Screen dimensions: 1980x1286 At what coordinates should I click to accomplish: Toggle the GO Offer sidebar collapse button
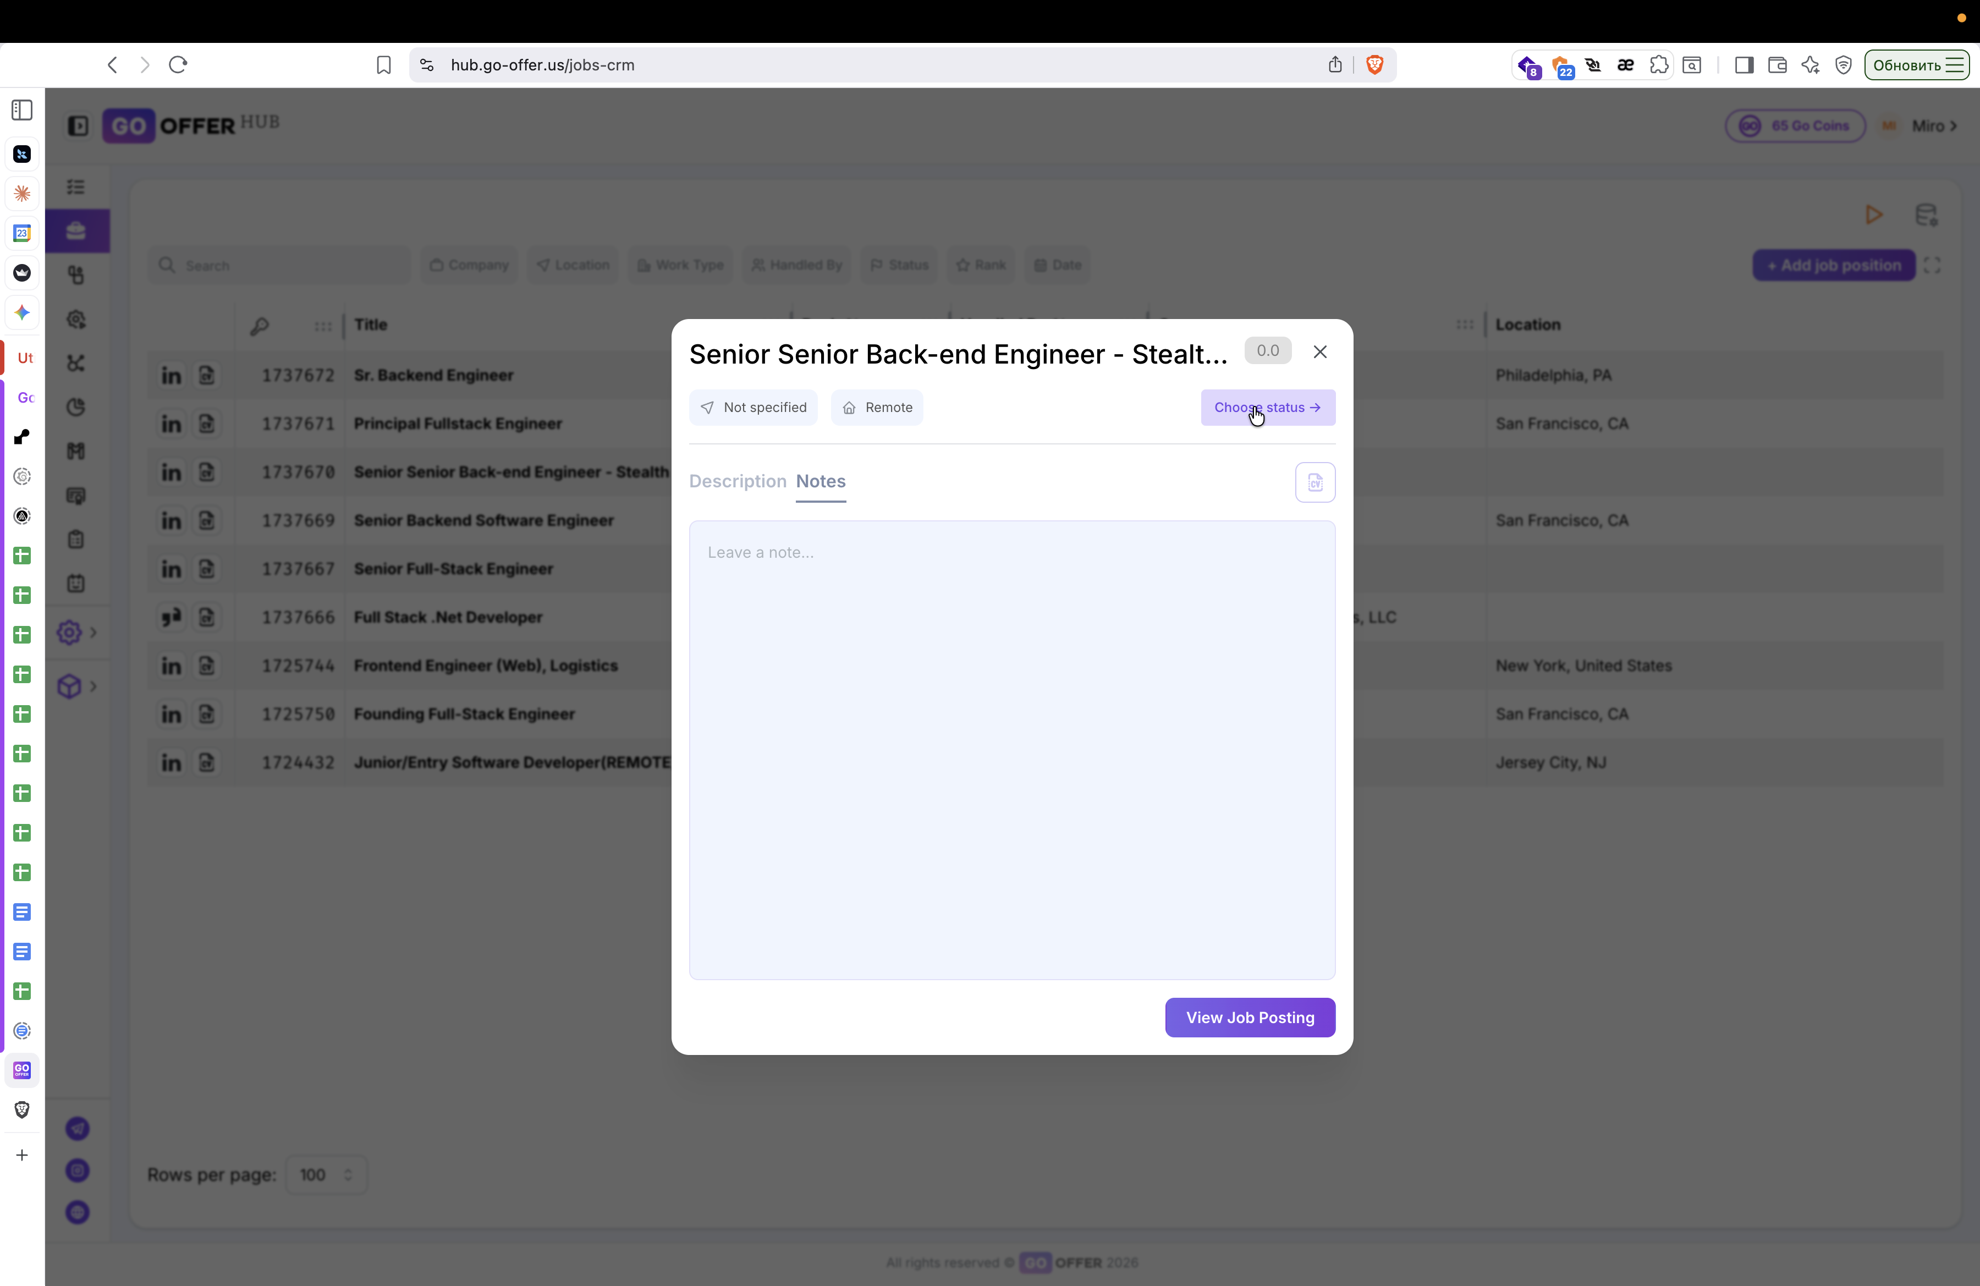tap(78, 125)
